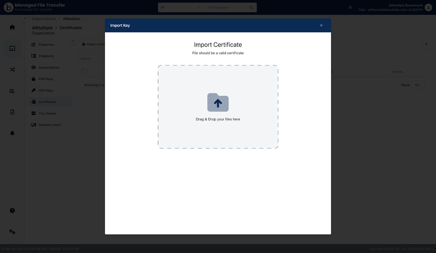Open the All search scope dropdown

pos(180,8)
